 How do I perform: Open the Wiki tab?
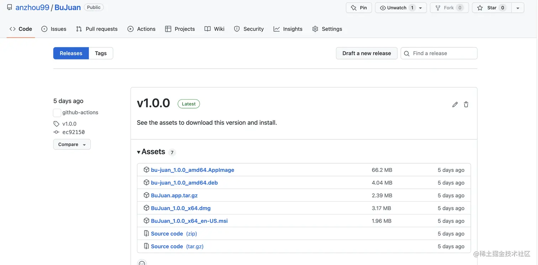click(215, 29)
